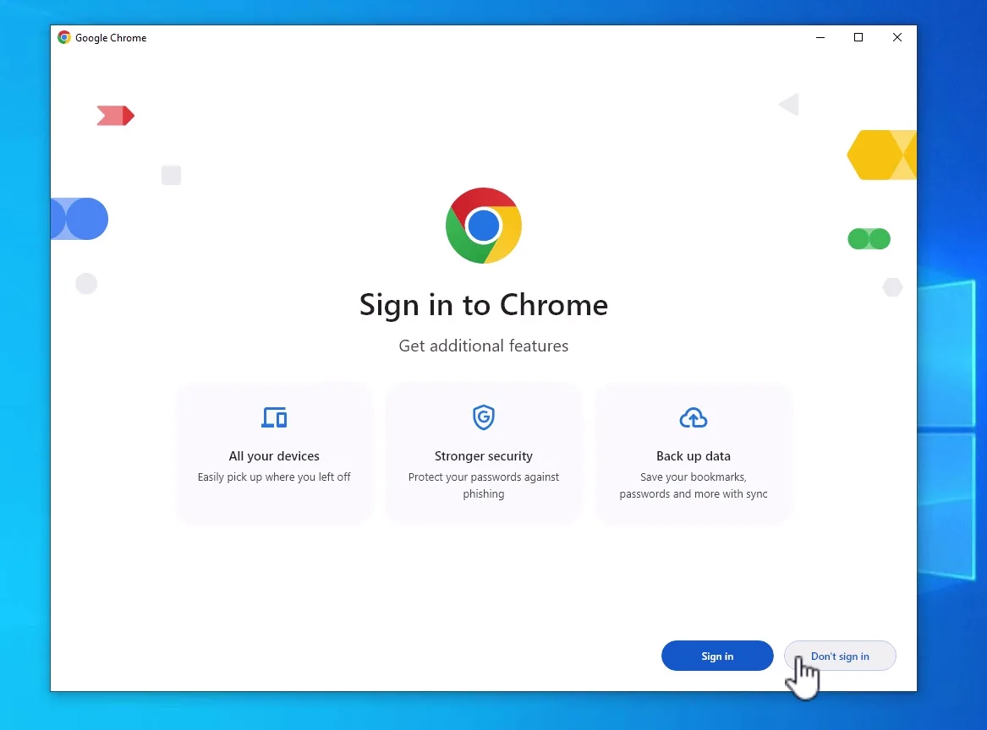Select the Back up data heading
This screenshot has width=987, height=730.
[x=693, y=456]
